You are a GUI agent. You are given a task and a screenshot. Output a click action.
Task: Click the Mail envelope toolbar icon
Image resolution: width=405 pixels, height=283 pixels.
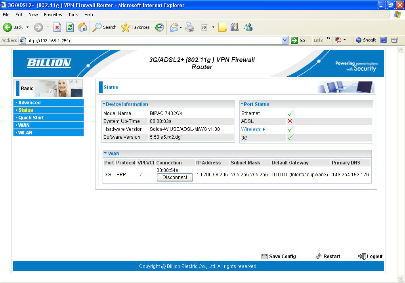coord(174,27)
